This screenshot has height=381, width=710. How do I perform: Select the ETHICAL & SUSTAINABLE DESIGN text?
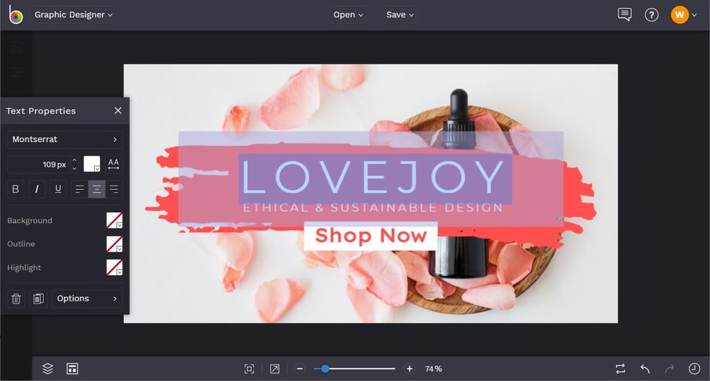373,207
